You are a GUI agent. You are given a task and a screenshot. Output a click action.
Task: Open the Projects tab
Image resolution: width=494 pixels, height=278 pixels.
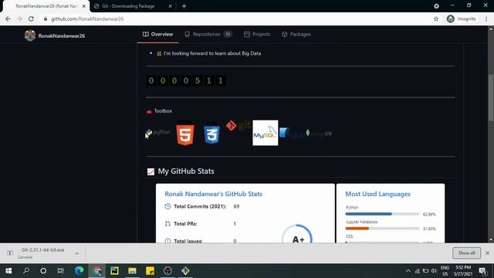tap(257, 34)
